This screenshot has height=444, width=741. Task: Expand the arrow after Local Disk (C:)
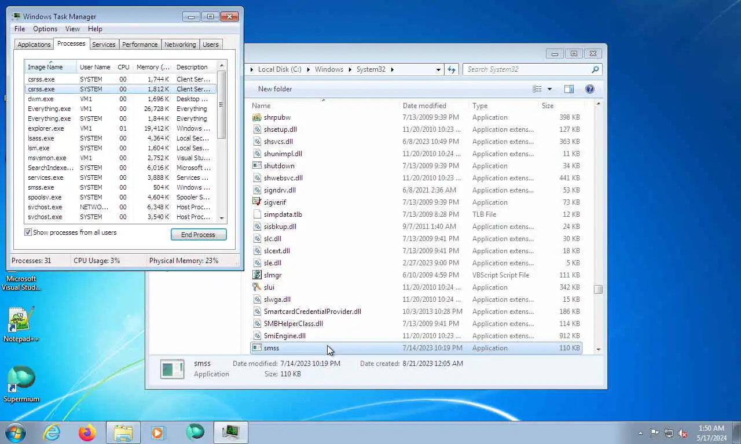308,69
